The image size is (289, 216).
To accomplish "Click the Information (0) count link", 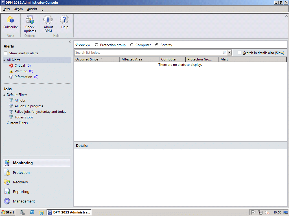I will (36, 77).
